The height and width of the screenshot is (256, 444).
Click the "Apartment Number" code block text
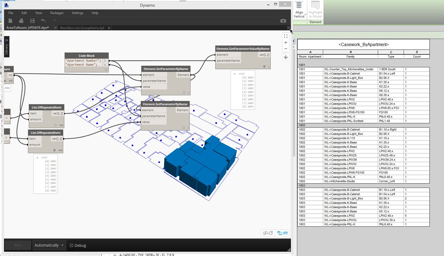click(x=83, y=61)
